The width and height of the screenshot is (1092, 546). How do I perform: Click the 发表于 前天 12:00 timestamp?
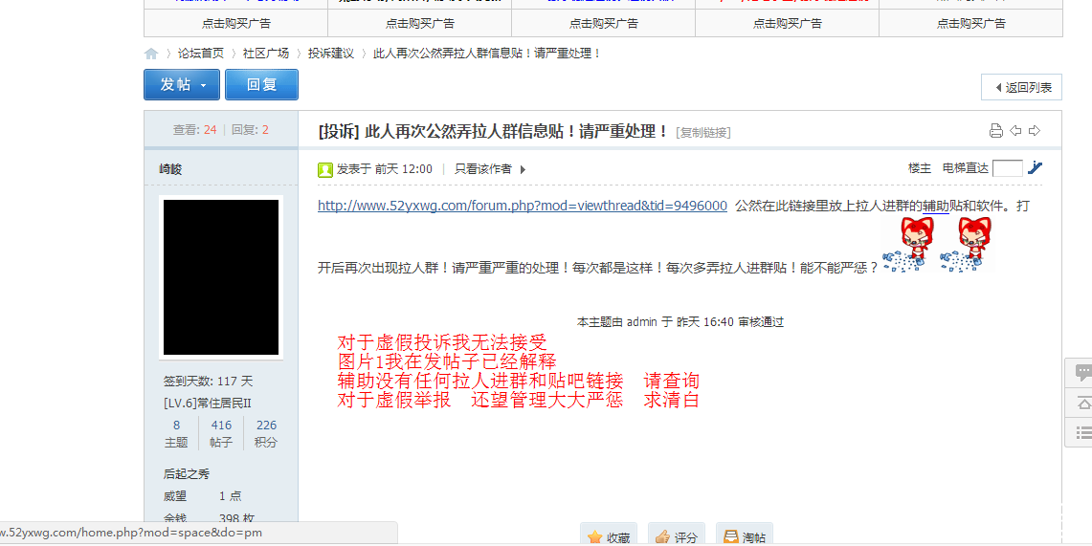point(385,169)
